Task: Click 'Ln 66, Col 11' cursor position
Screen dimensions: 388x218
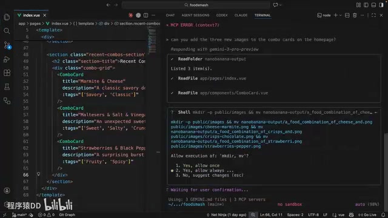Action: pos(271,215)
